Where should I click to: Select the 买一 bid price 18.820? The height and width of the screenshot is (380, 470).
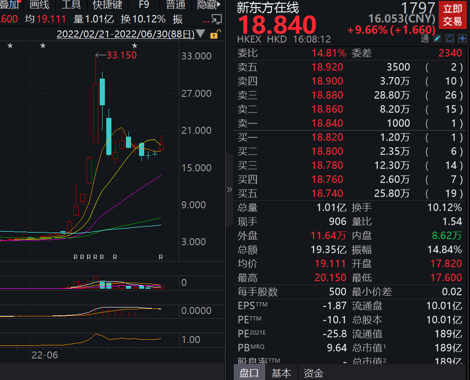[327, 137]
